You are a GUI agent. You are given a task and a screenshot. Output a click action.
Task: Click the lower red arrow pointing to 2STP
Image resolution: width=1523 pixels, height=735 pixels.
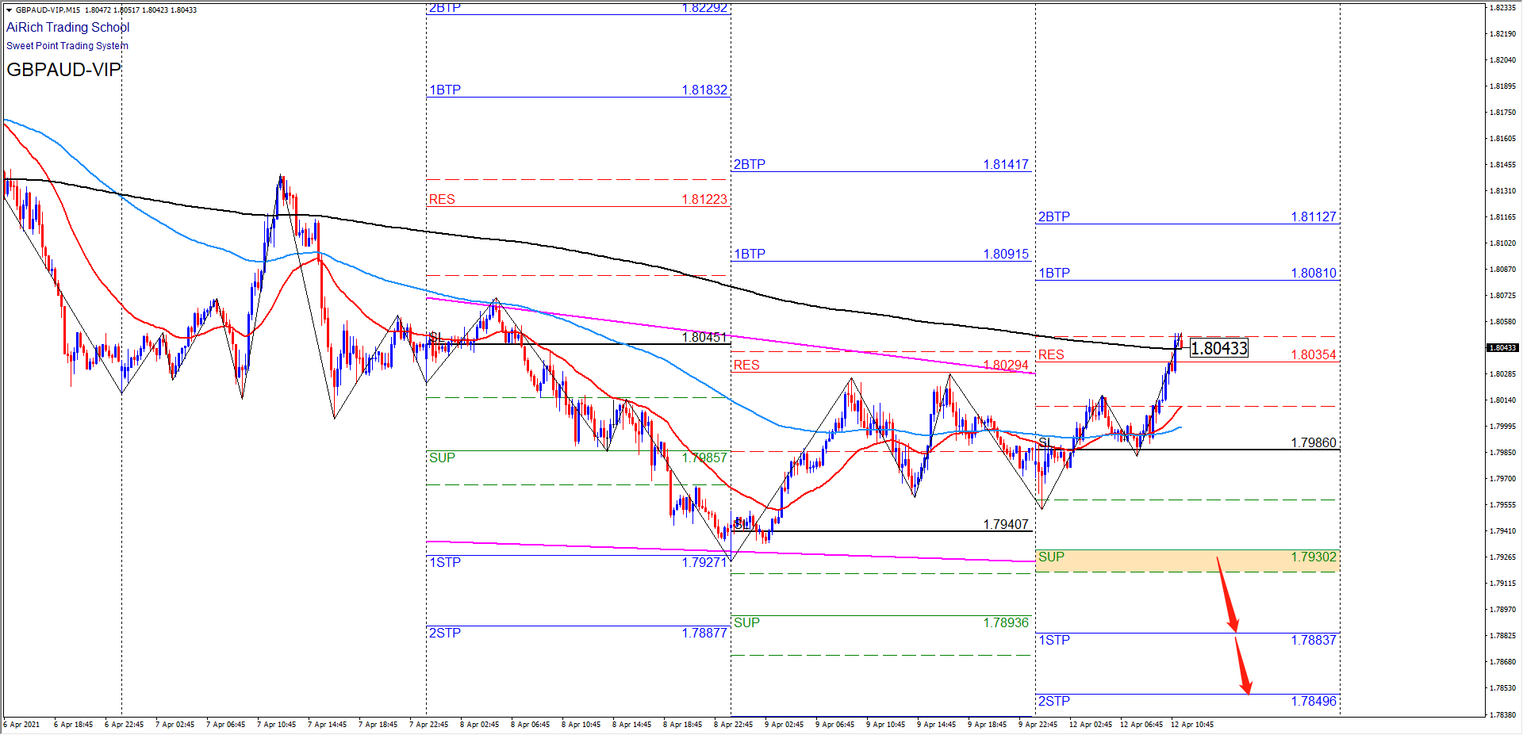[1242, 664]
